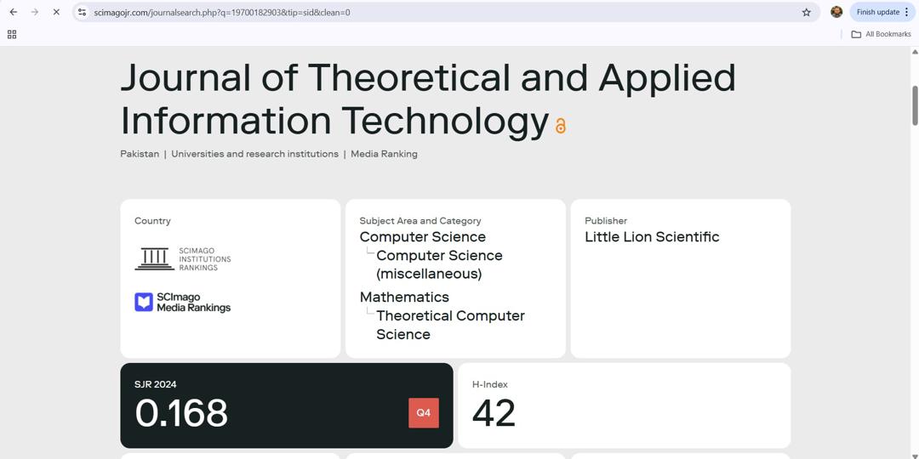The image size is (919, 459).
Task: Open the apps grid shortcut
Action: point(12,34)
